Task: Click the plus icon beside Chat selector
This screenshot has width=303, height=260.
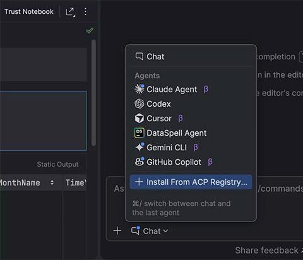Action: tap(117, 231)
